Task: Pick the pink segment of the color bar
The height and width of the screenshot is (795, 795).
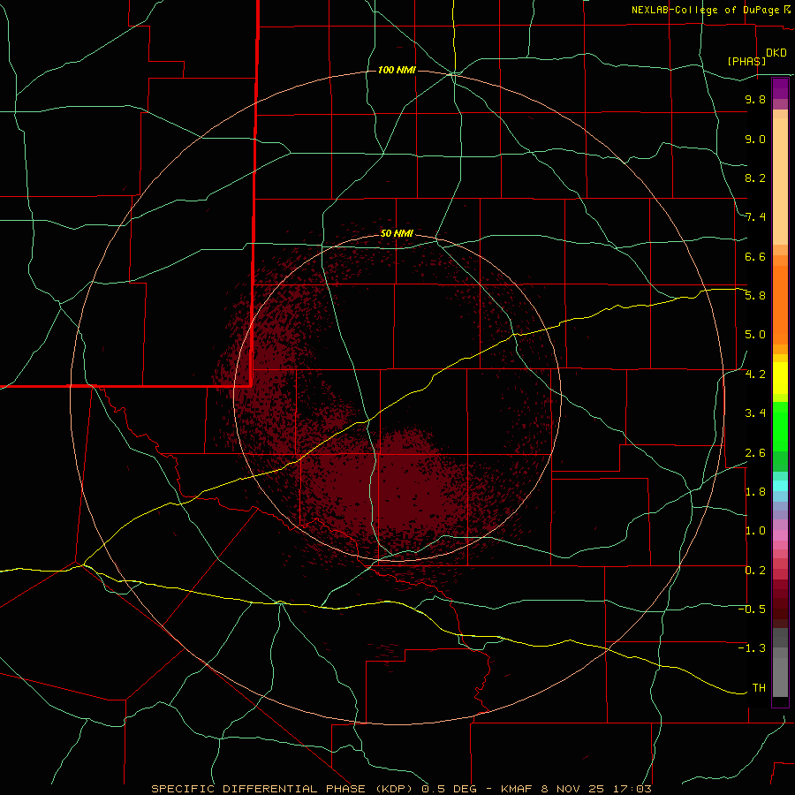Action: click(x=780, y=535)
